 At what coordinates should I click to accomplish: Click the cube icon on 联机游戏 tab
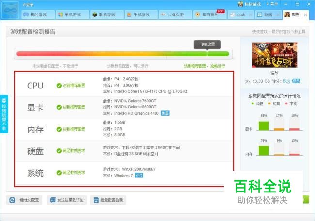[94, 15]
